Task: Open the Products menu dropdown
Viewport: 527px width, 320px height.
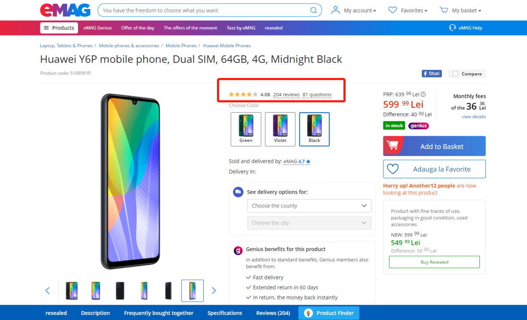Action: click(59, 28)
